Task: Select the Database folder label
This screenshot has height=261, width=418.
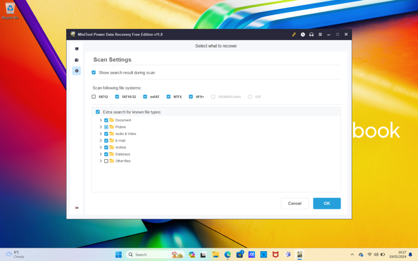Action: pos(122,154)
